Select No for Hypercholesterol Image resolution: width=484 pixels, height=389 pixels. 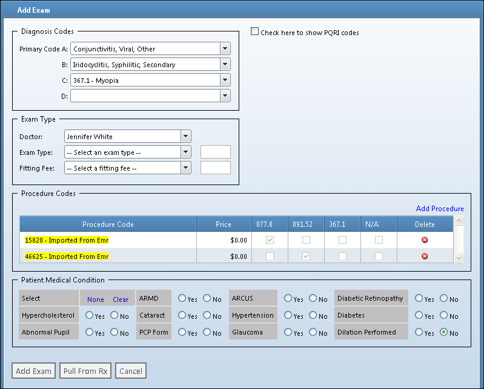(x=114, y=315)
